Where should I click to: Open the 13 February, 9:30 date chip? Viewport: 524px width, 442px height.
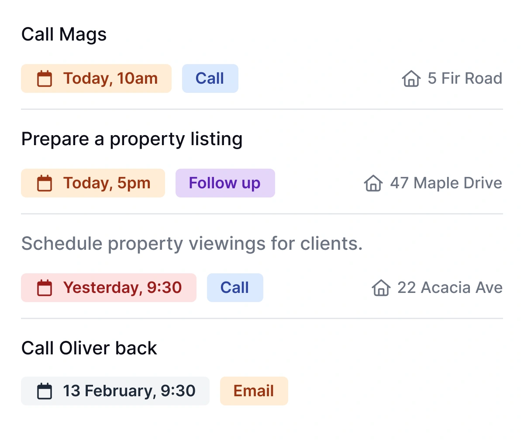click(115, 391)
